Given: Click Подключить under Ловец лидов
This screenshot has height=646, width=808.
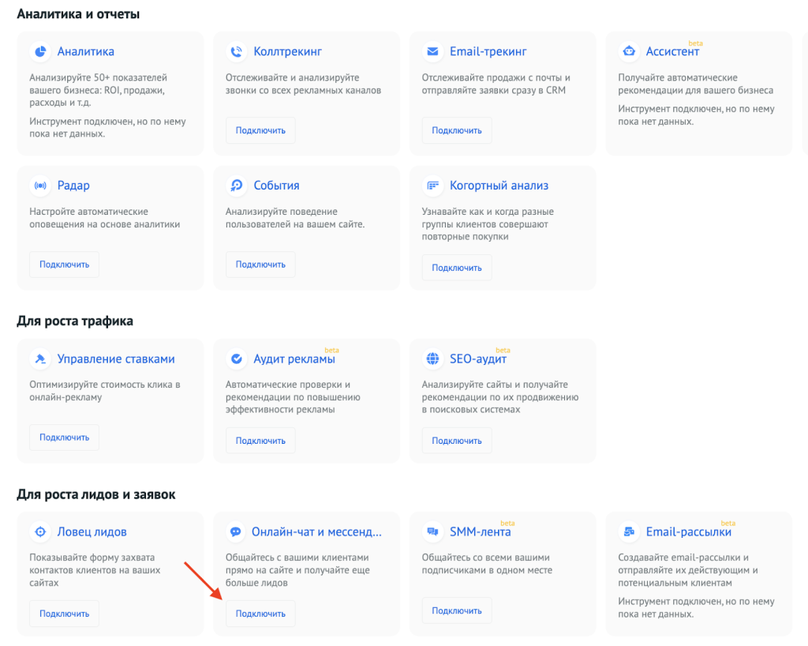Looking at the screenshot, I should [x=64, y=613].
